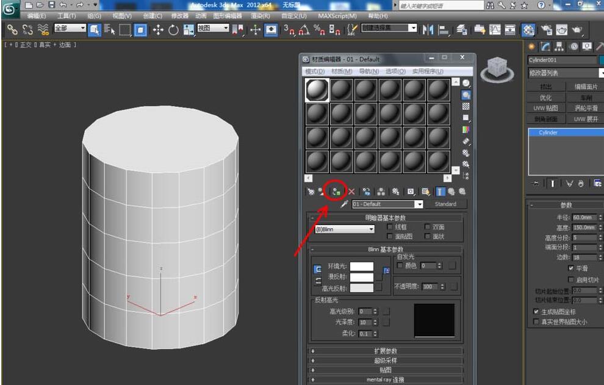Pick material from object with eyedropper

(x=344, y=204)
